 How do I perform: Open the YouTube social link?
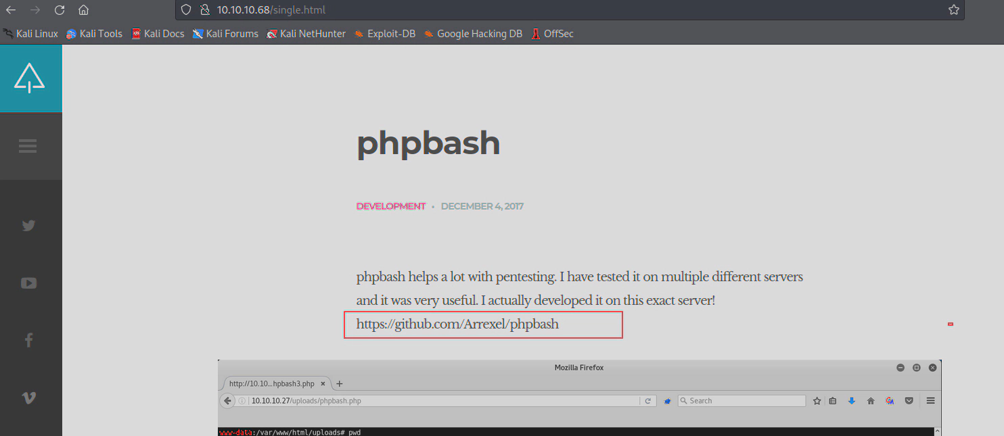[28, 283]
